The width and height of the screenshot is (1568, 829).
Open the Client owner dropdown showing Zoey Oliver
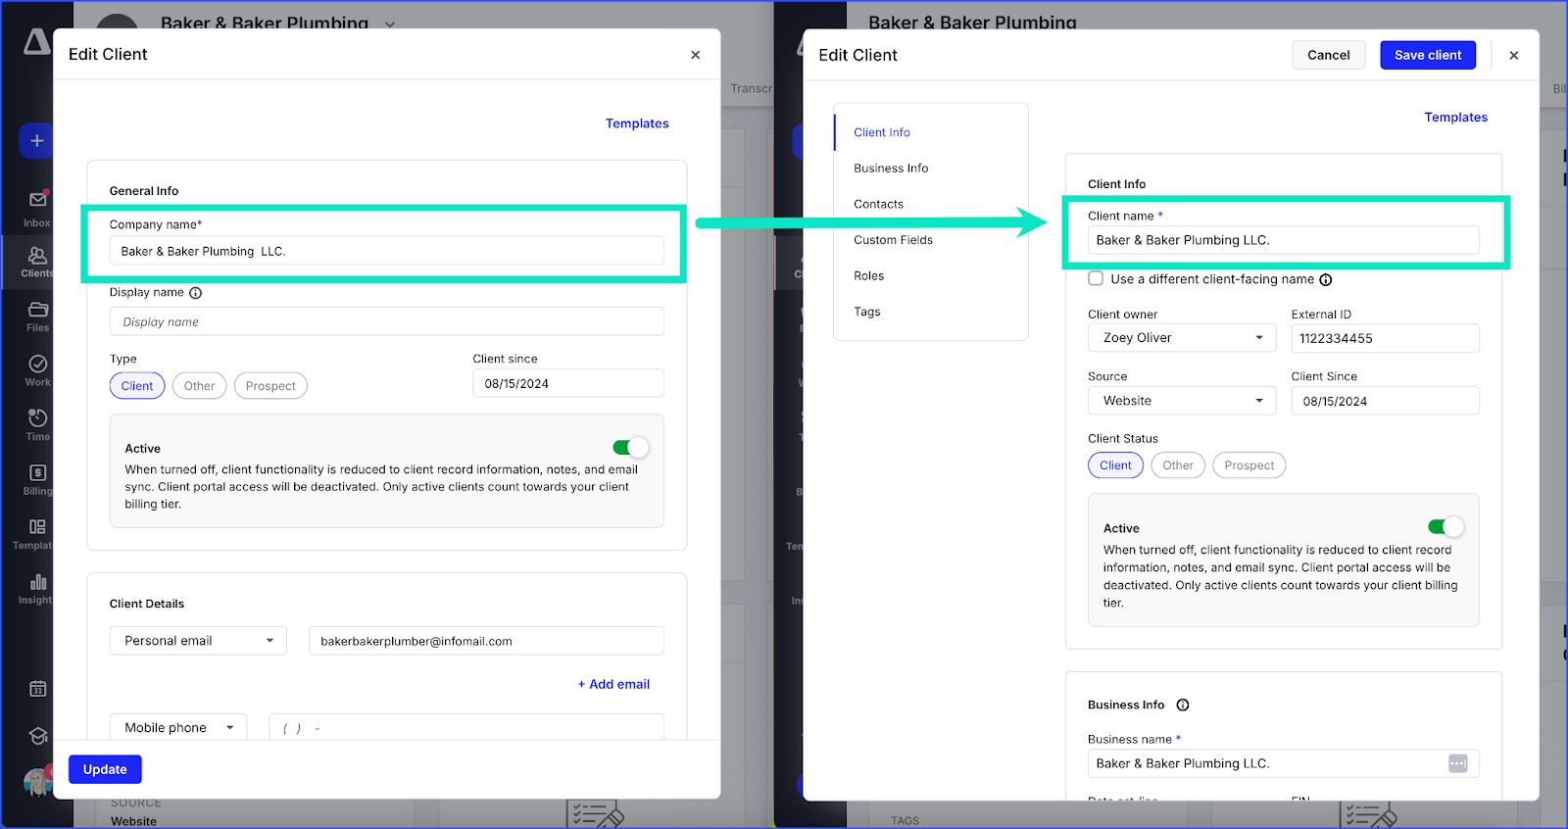1181,338
